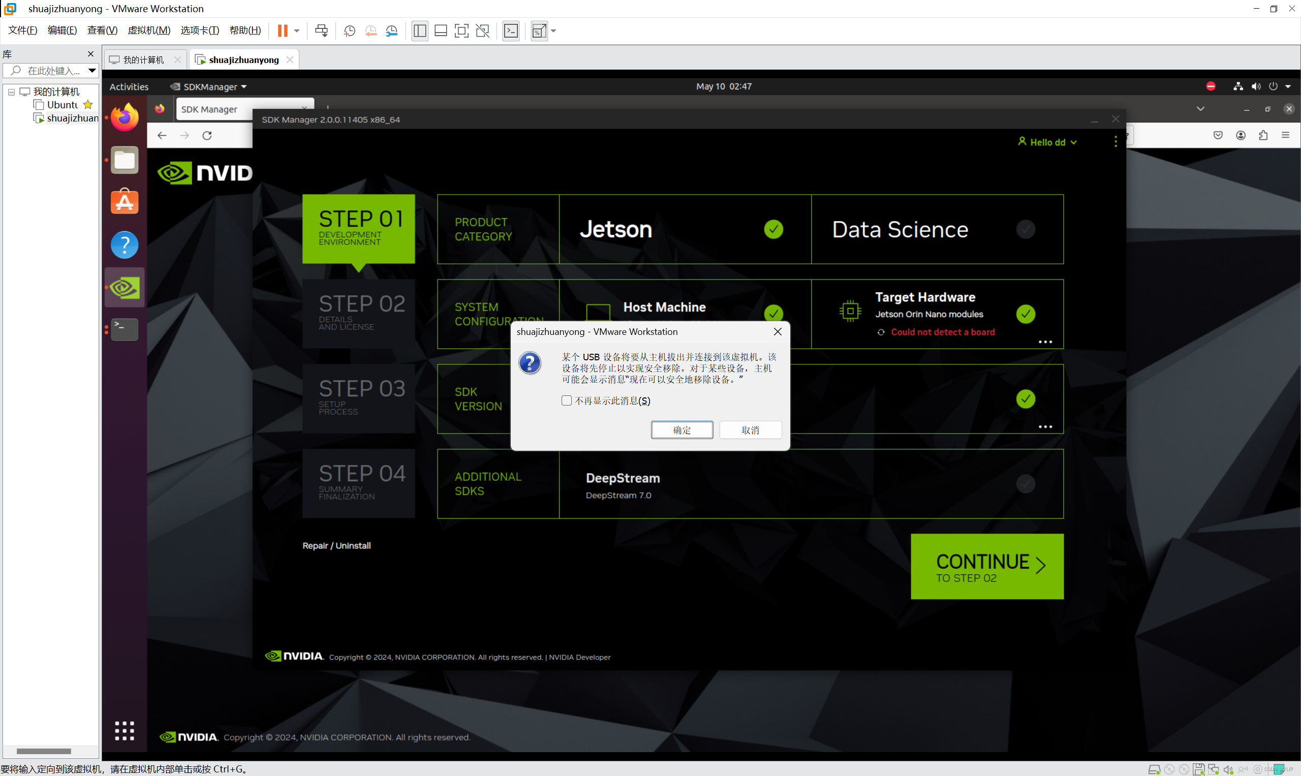
Task: Open the 虚拟机(M) menu
Action: click(x=149, y=30)
